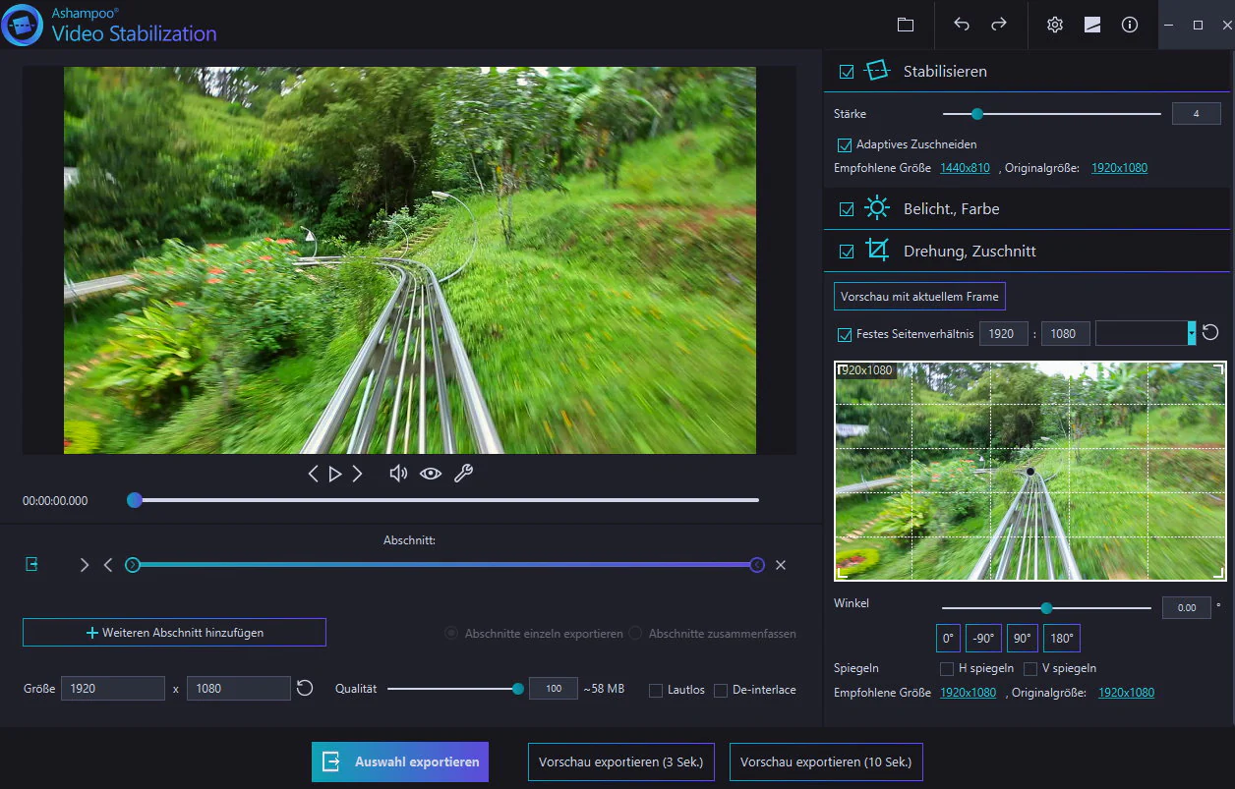Click the Belicht., Farbe sun icon
Image resolution: width=1235 pixels, height=789 pixels.
point(876,208)
